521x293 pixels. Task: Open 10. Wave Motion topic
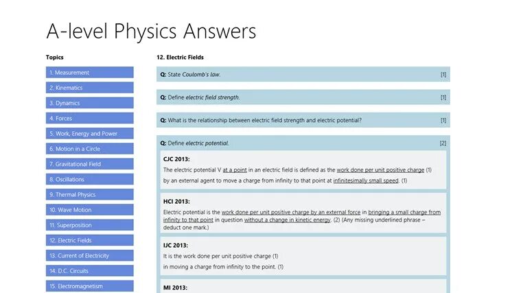point(90,210)
